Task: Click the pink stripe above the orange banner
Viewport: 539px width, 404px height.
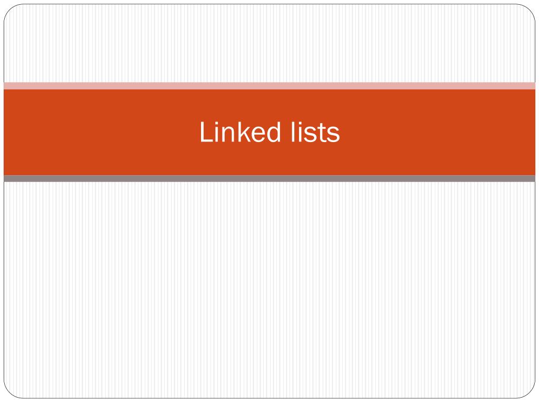Action: pyautogui.click(x=269, y=86)
